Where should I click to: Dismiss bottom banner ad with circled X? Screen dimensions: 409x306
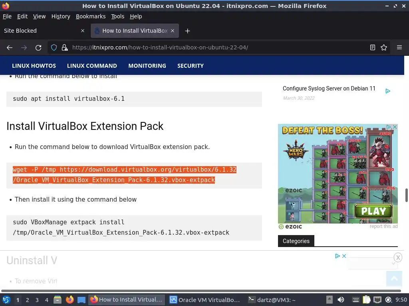pos(398,258)
